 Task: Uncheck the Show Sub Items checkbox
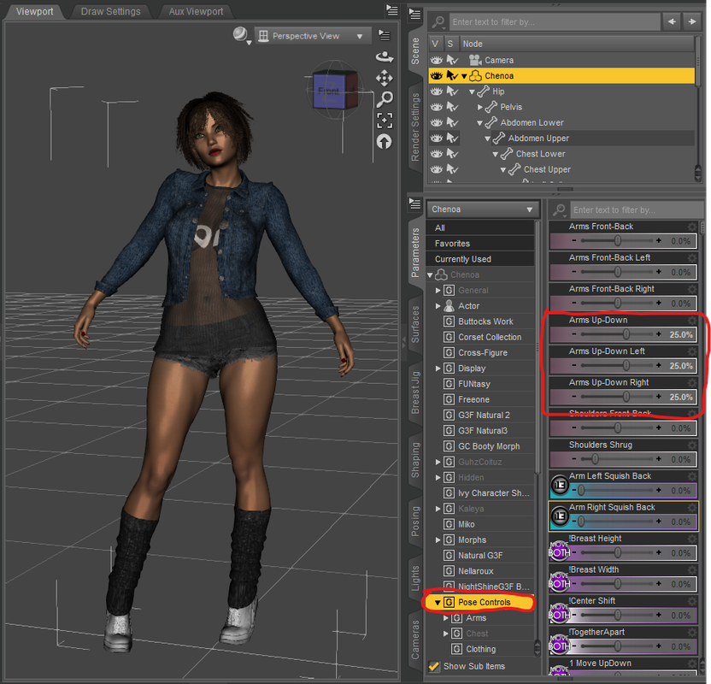tap(434, 666)
